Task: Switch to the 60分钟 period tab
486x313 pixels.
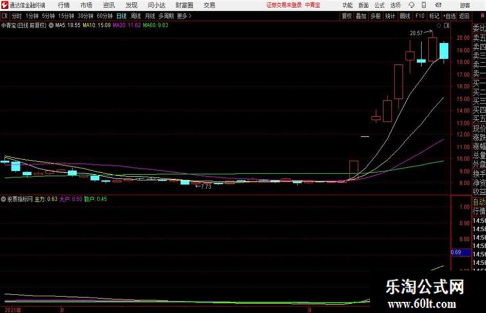Action: [104, 16]
